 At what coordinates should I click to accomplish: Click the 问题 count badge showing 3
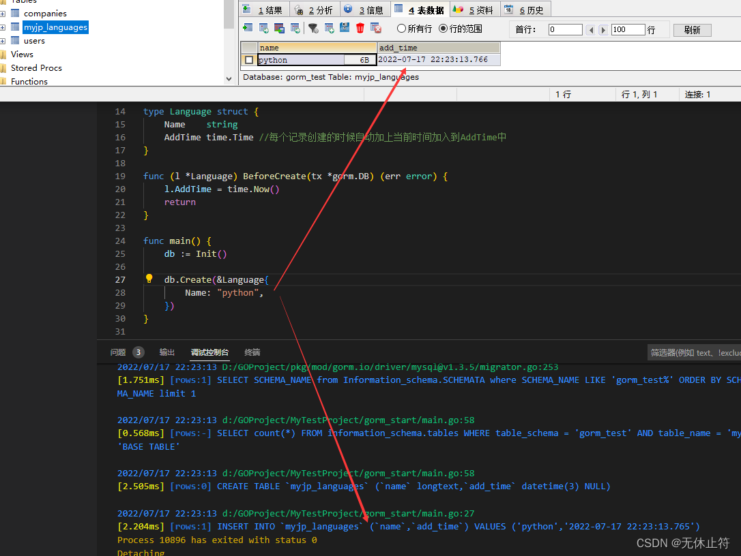click(x=138, y=352)
